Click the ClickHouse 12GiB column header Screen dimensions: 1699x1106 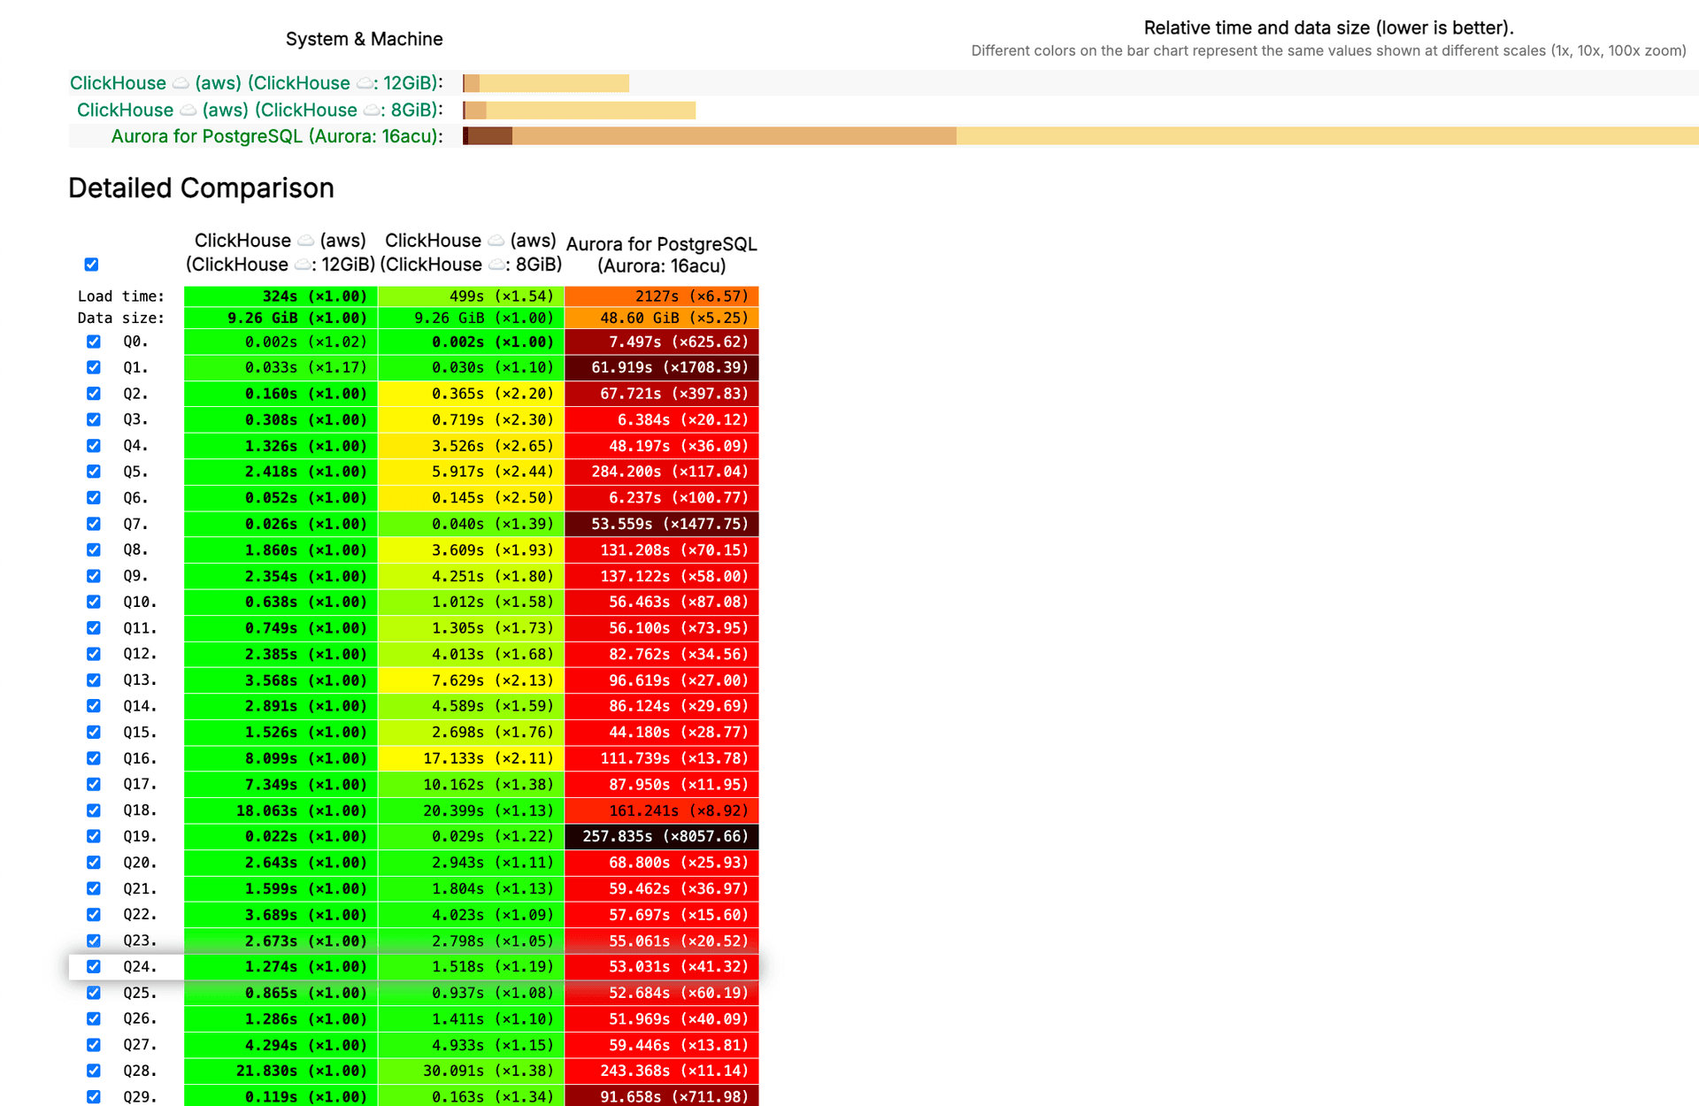click(280, 252)
